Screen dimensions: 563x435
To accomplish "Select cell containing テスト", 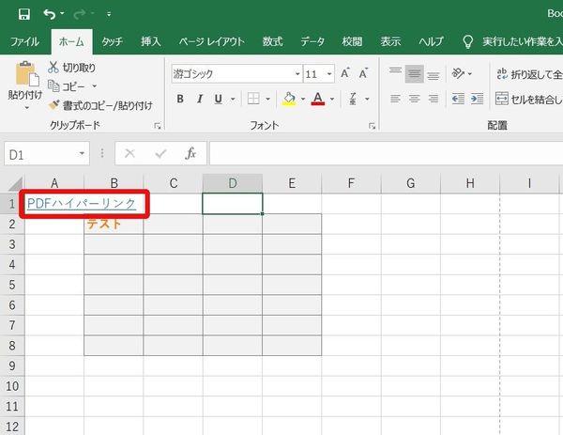I will pos(114,224).
